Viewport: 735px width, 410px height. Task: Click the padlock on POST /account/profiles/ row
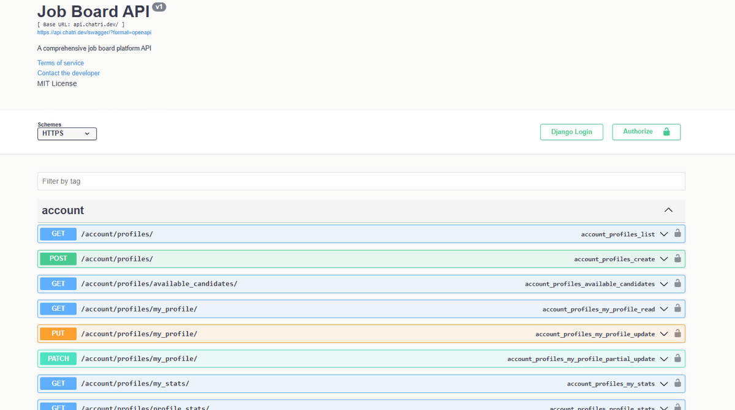click(677, 258)
